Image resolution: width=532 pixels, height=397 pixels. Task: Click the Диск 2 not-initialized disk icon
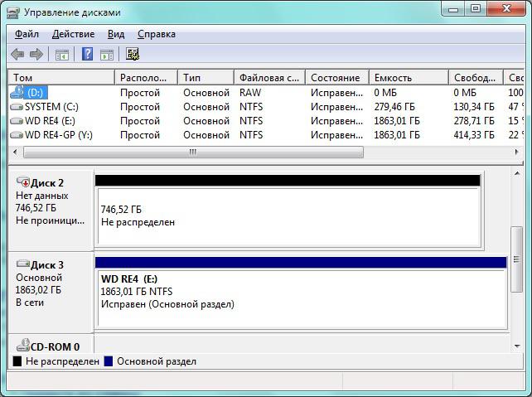[x=22, y=182]
